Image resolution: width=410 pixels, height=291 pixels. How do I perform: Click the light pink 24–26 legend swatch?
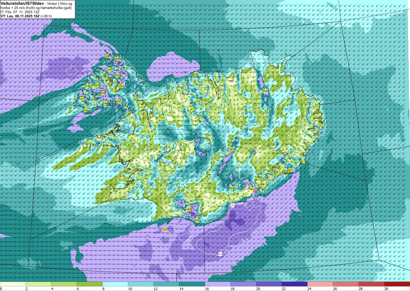320,284
